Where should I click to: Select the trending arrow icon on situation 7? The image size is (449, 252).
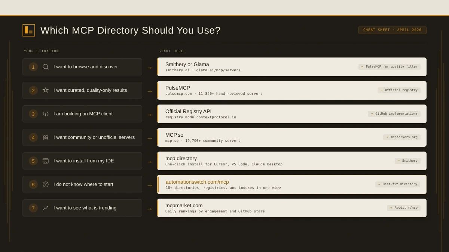tap(45, 208)
